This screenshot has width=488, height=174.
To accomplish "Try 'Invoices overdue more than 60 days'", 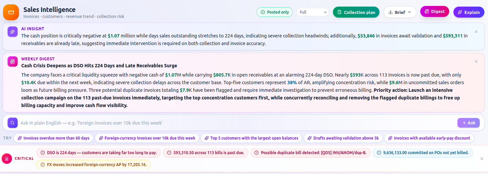I will tap(53, 138).
